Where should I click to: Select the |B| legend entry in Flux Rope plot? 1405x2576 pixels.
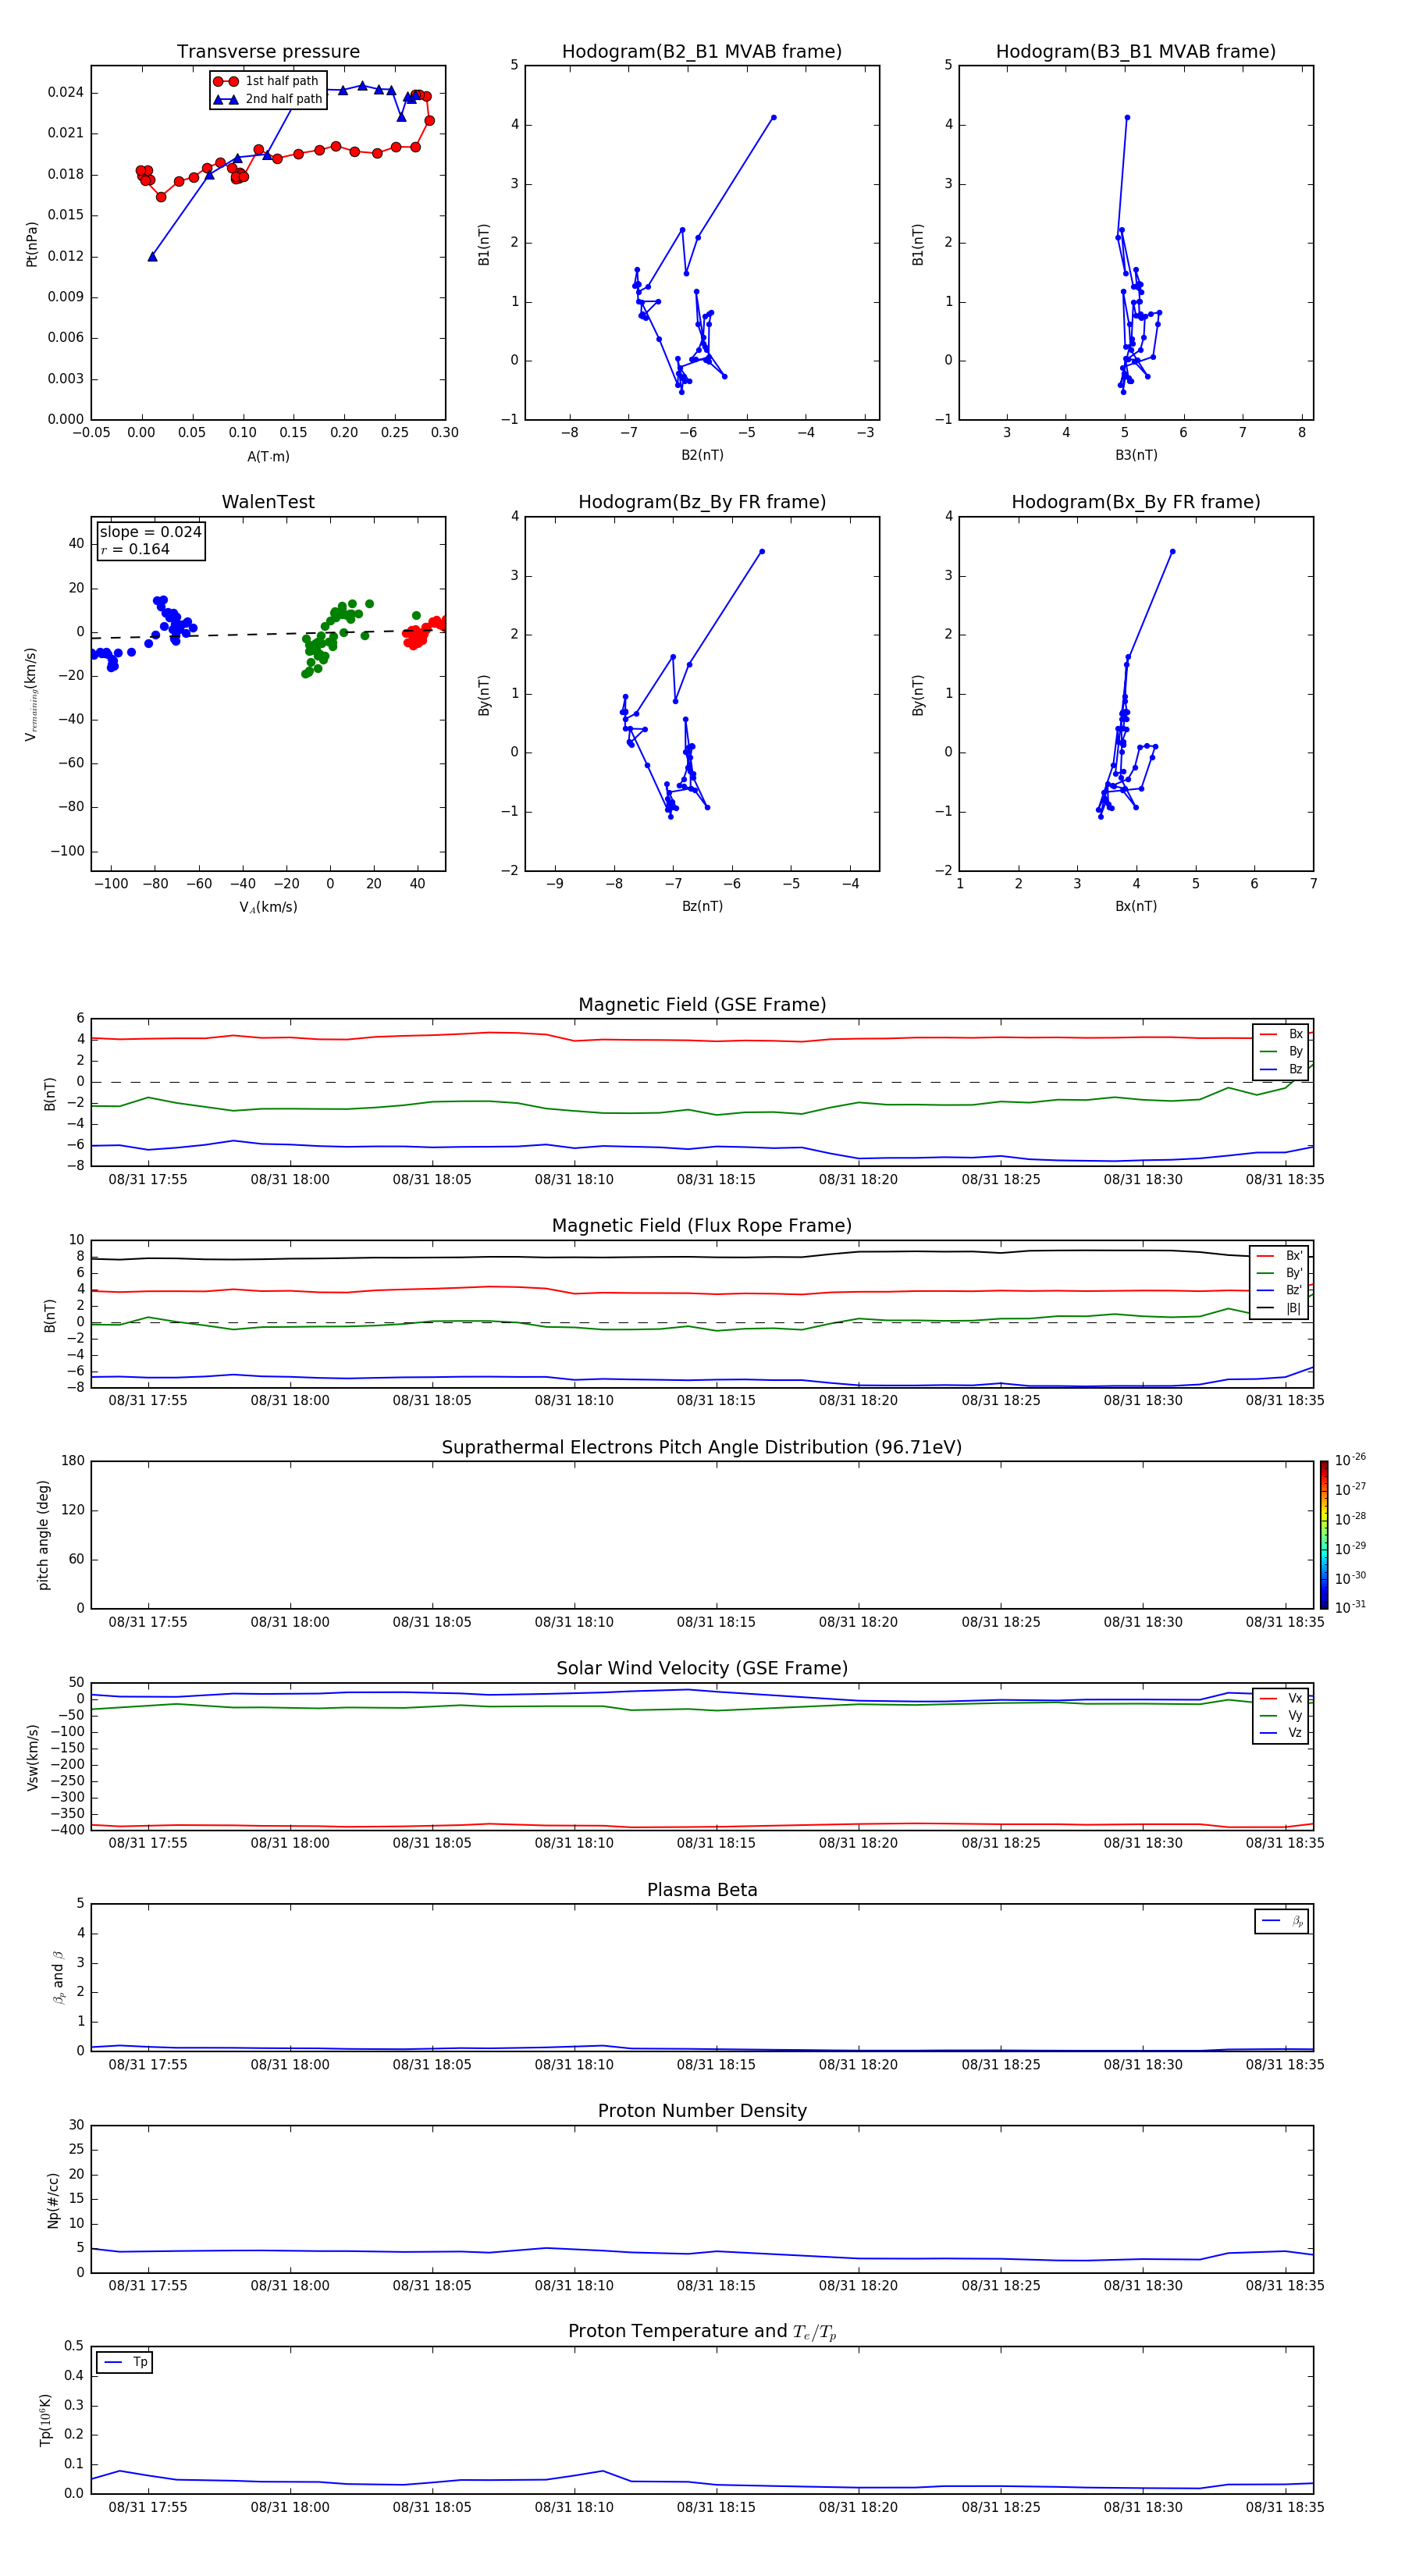click(1280, 1308)
